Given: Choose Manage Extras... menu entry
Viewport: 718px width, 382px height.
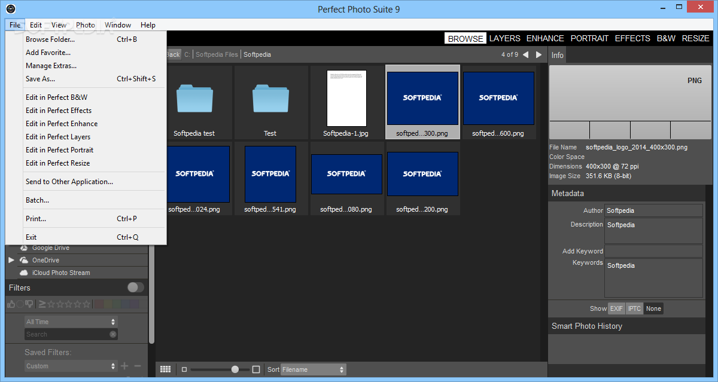Looking at the screenshot, I should 86,66.
